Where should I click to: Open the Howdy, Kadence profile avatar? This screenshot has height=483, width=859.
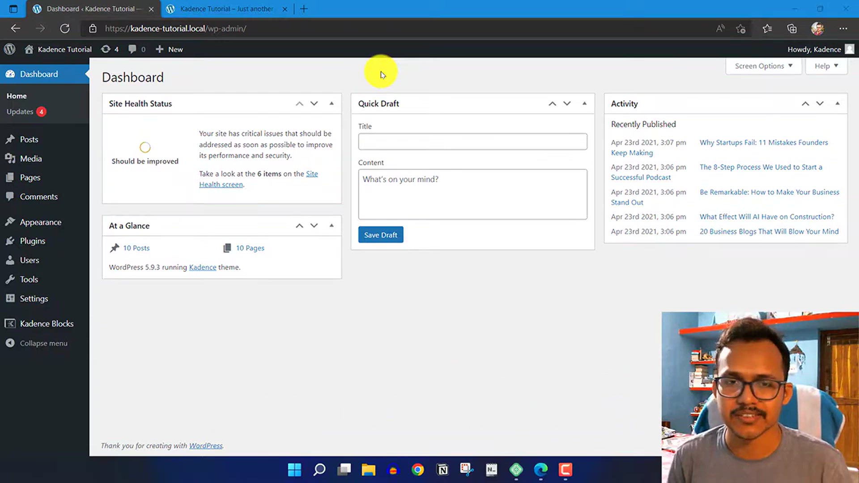click(x=850, y=49)
